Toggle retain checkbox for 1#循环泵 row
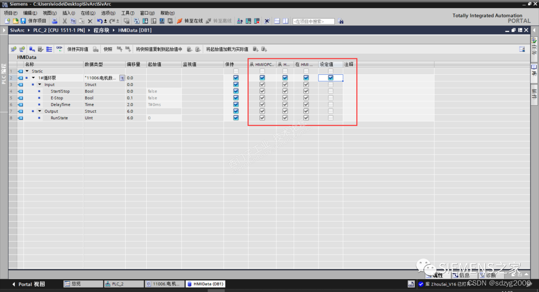 [x=236, y=78]
